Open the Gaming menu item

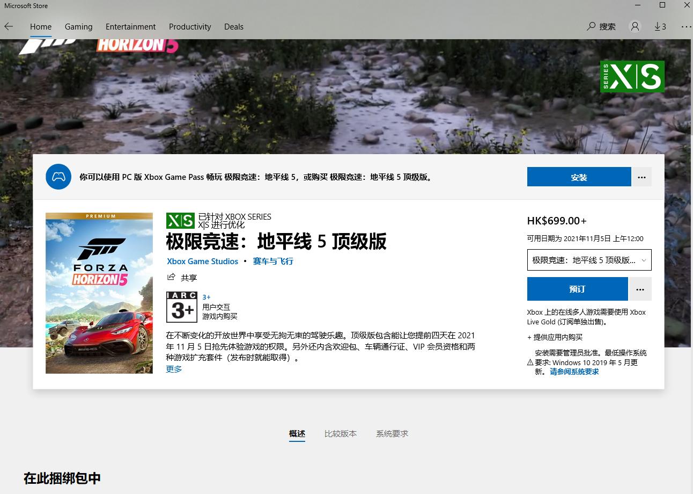(78, 26)
